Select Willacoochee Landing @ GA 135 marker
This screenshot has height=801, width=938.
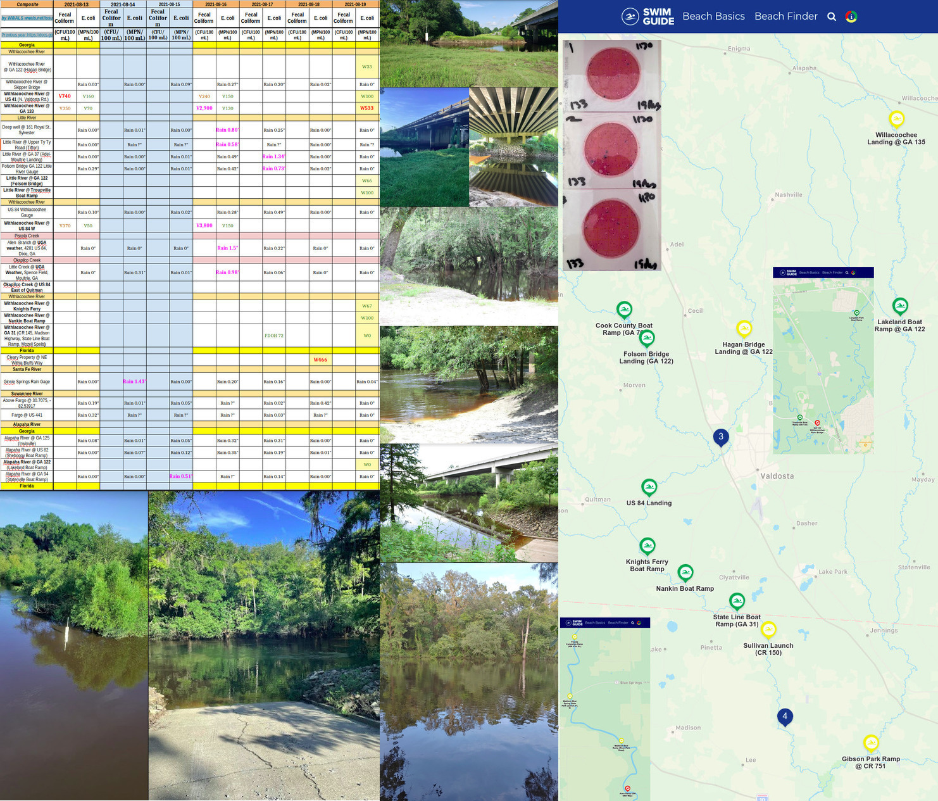(x=896, y=119)
